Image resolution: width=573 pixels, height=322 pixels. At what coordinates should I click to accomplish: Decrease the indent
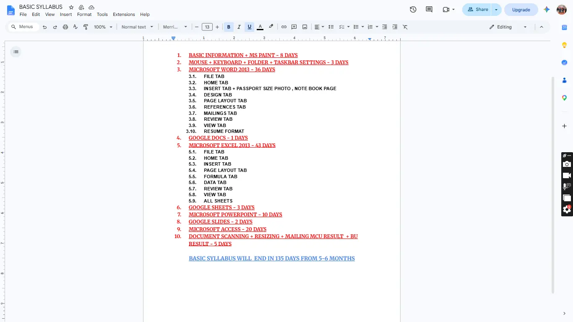coord(385,27)
